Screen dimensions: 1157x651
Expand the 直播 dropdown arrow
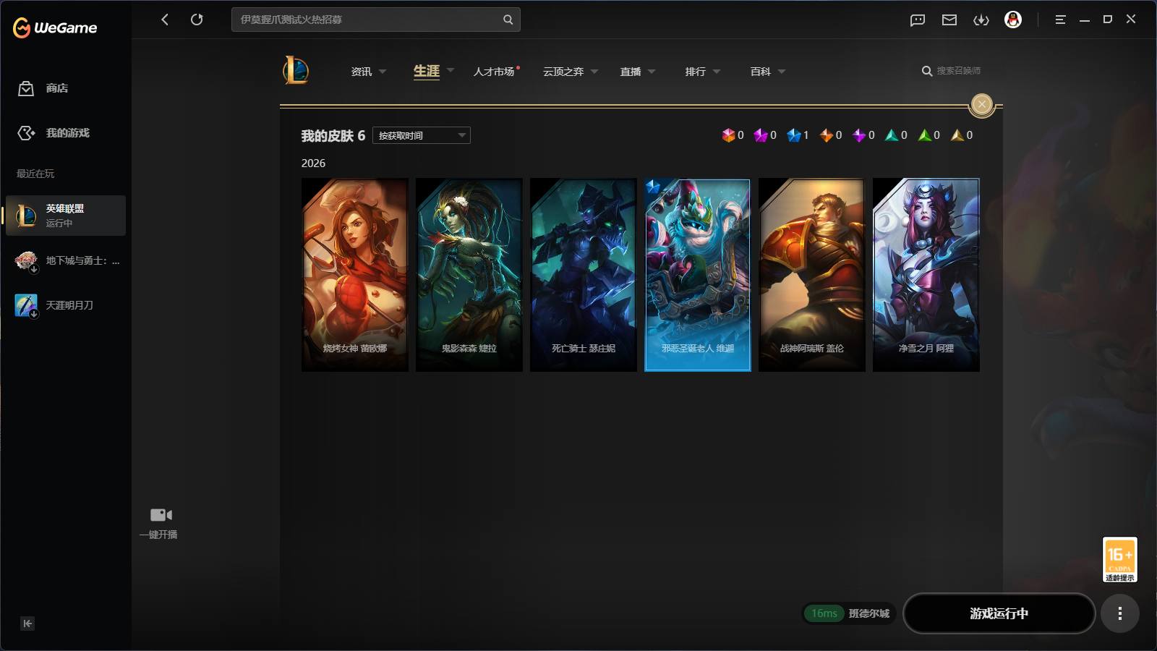[652, 72]
